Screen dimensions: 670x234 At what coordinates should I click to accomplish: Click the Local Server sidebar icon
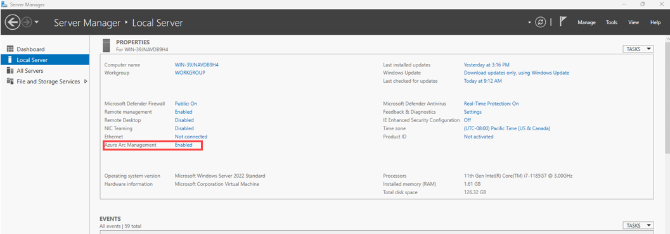tap(10, 60)
